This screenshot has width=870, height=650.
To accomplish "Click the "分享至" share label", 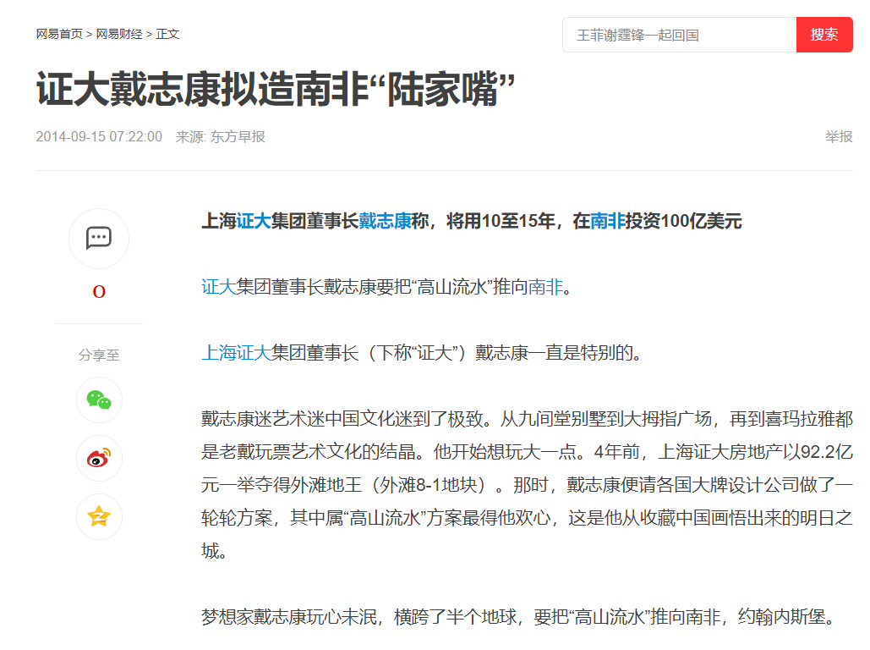I will pyautogui.click(x=99, y=355).
